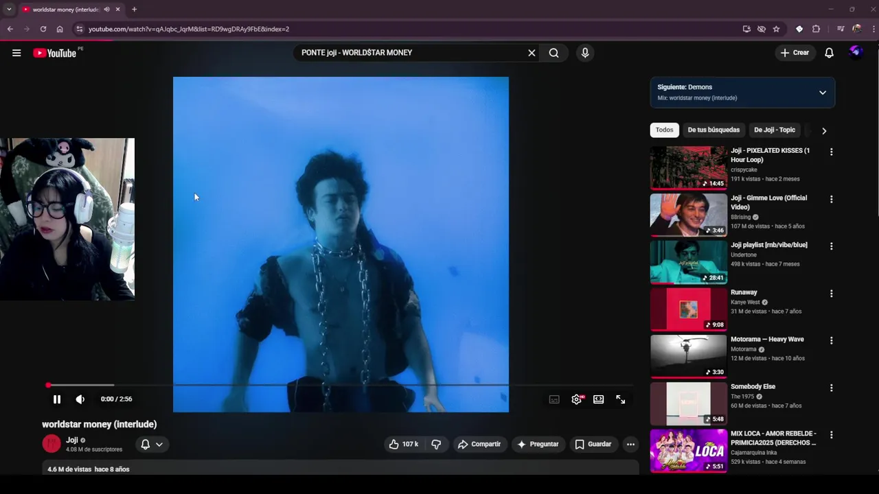Screen dimensions: 879x494
Task: Open the three-dot more actions menu below video
Action: (x=630, y=445)
